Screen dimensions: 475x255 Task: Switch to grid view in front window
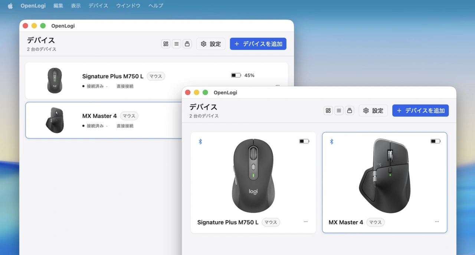coord(328,110)
